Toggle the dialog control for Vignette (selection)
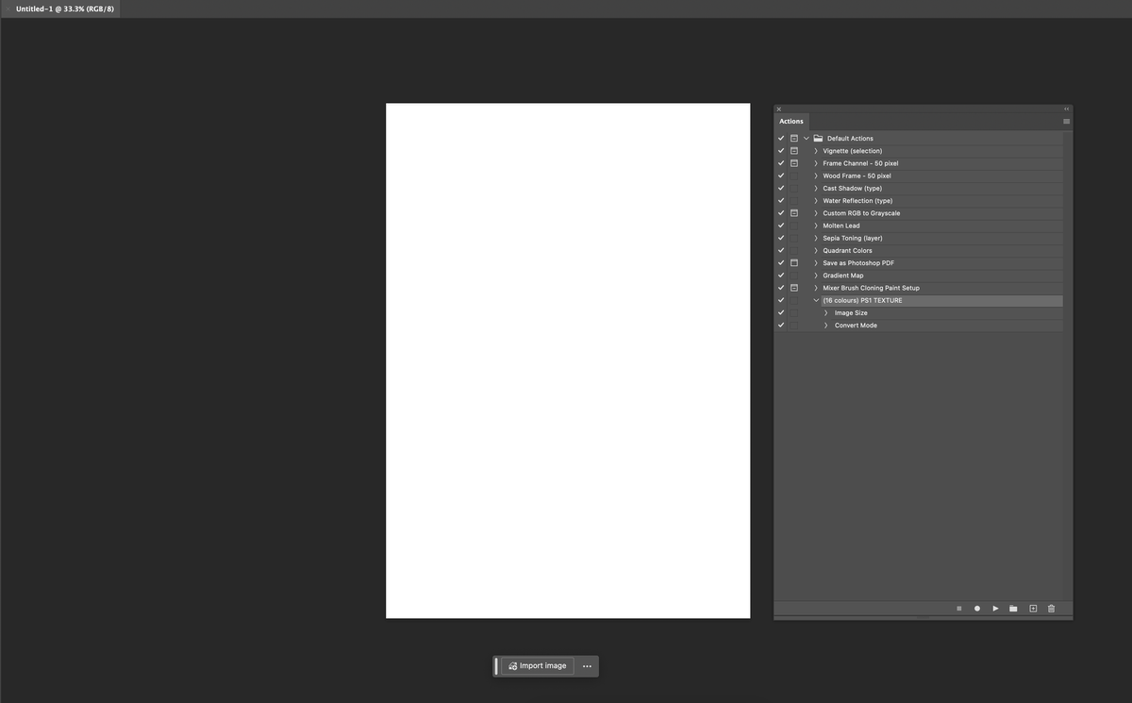1132x703 pixels. (x=792, y=149)
